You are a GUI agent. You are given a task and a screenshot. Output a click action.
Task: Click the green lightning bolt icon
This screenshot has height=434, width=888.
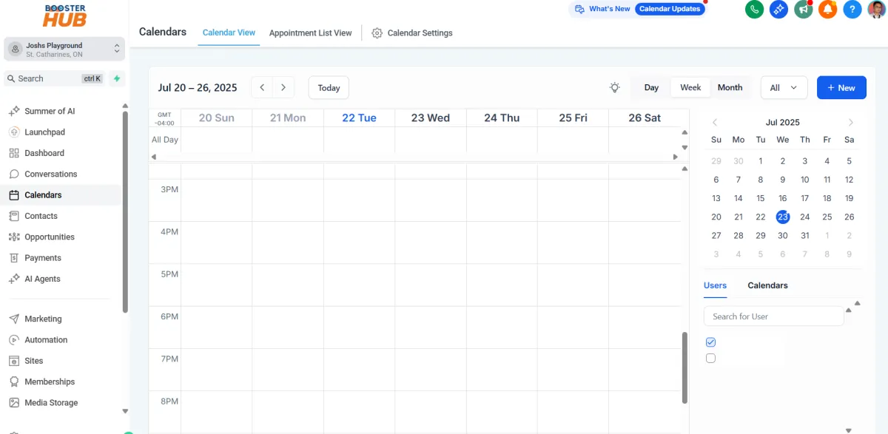(116, 78)
